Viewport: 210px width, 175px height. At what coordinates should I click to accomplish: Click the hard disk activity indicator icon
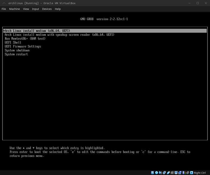[152, 172]
